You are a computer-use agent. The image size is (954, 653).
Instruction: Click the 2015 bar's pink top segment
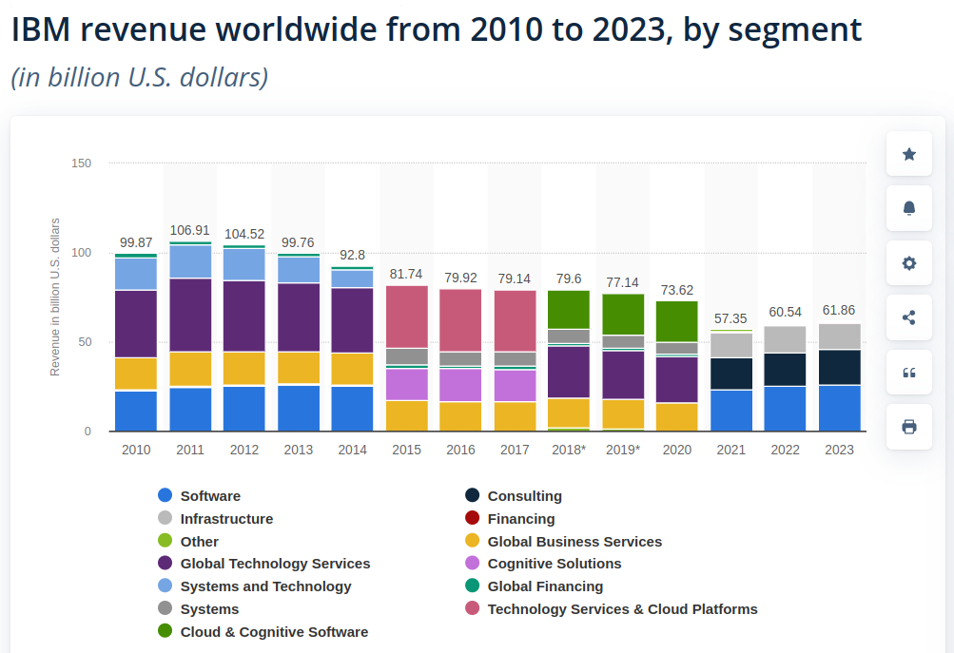coord(406,317)
